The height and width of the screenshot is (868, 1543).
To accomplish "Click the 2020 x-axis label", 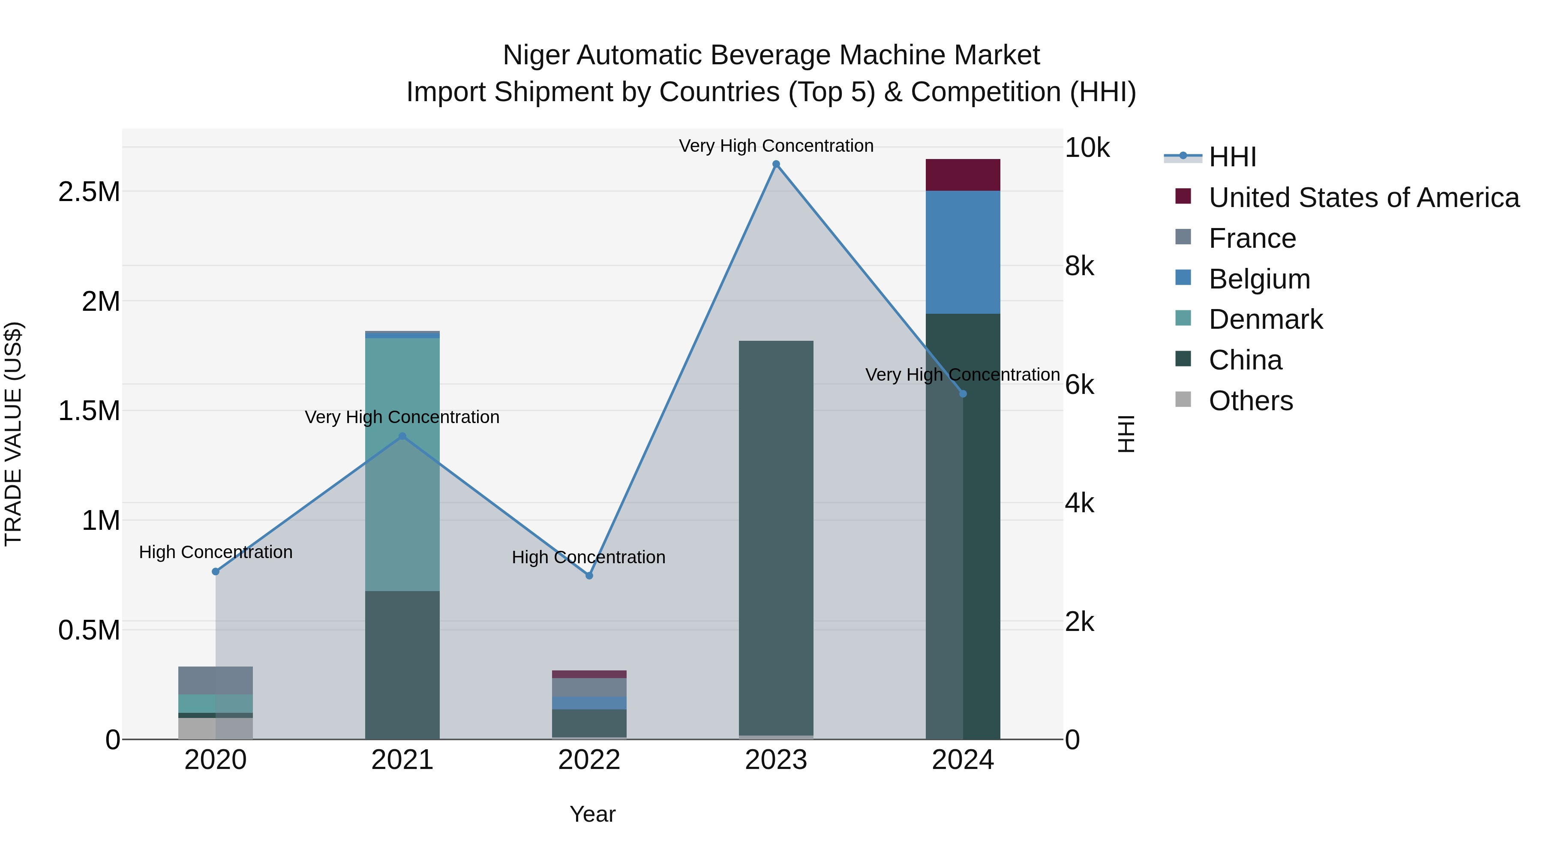I will 216,760.
